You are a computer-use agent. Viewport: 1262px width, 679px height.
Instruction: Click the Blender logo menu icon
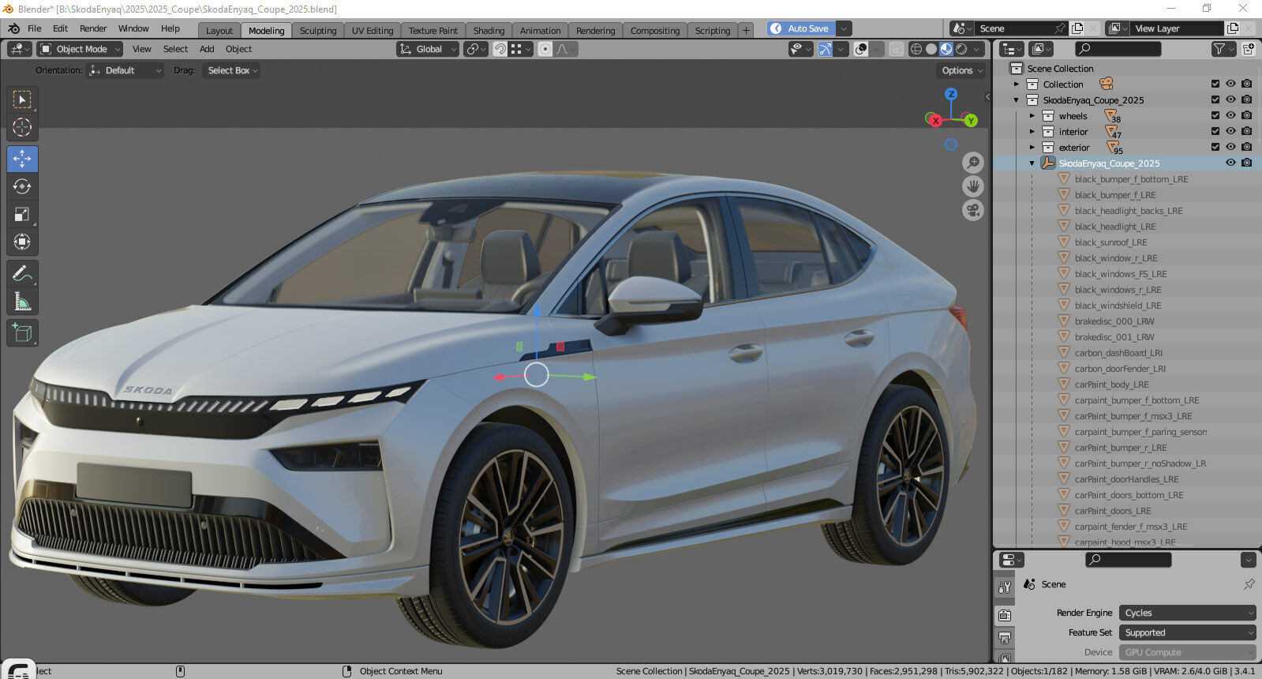[x=13, y=28]
